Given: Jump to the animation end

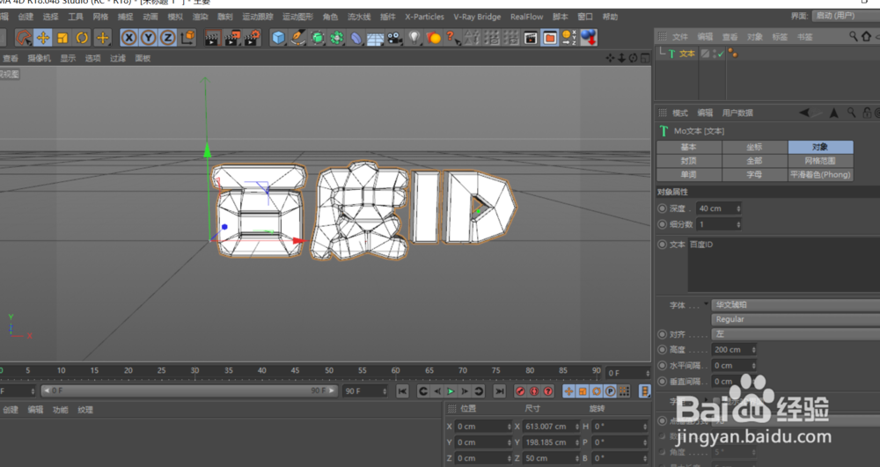Looking at the screenshot, I should click(499, 391).
